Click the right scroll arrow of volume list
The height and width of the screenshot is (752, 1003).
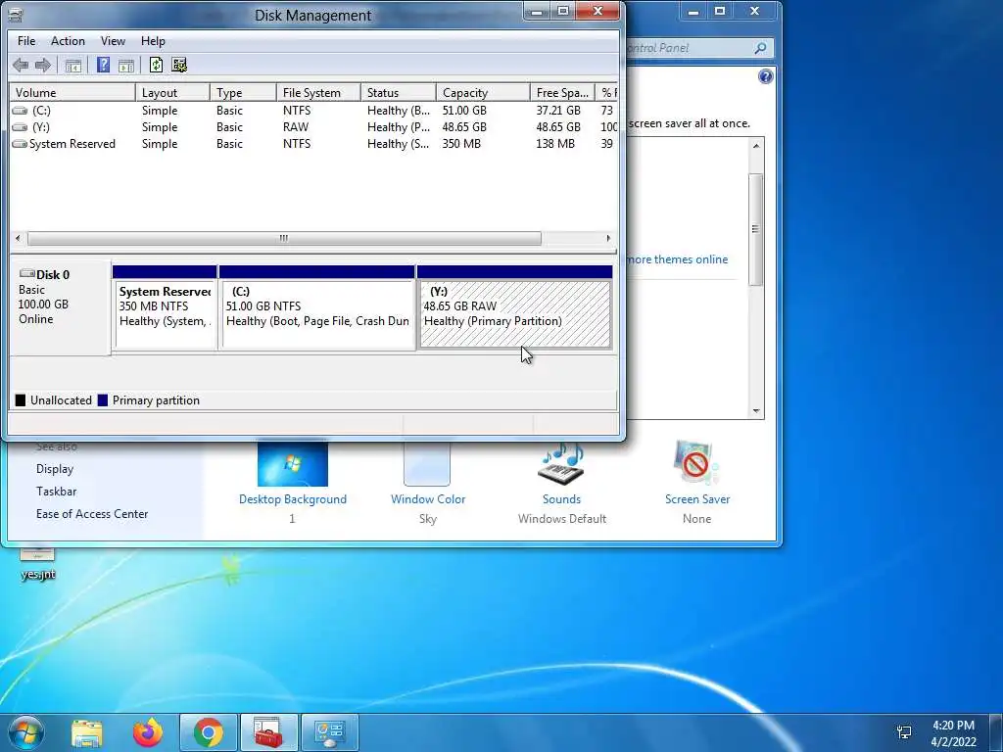(x=608, y=239)
